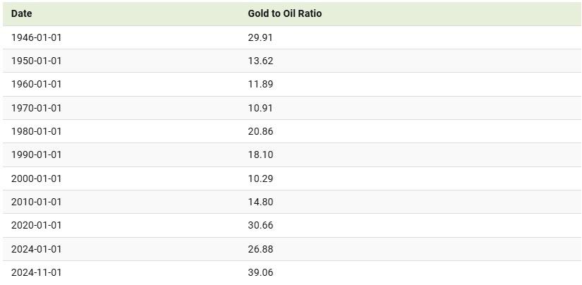Click the 1970-01-01 date cell
The height and width of the screenshot is (285, 582).
click(37, 108)
